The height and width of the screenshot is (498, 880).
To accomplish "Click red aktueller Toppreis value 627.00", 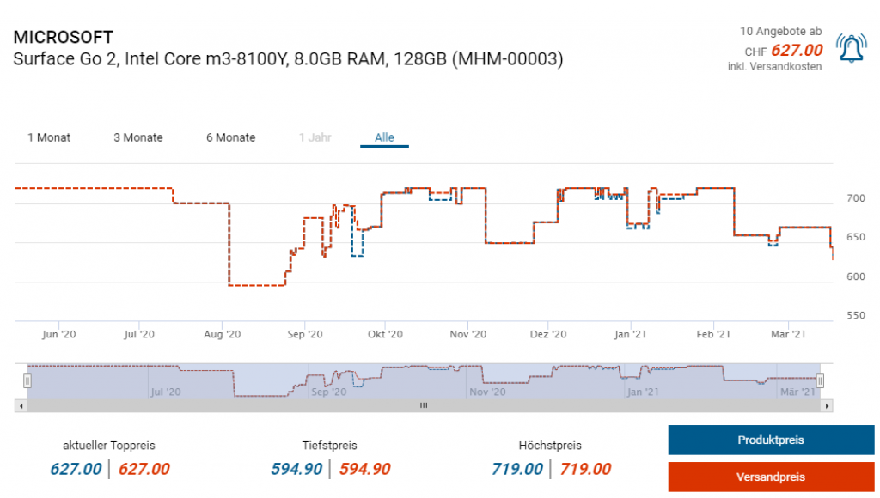I will 144,469.
